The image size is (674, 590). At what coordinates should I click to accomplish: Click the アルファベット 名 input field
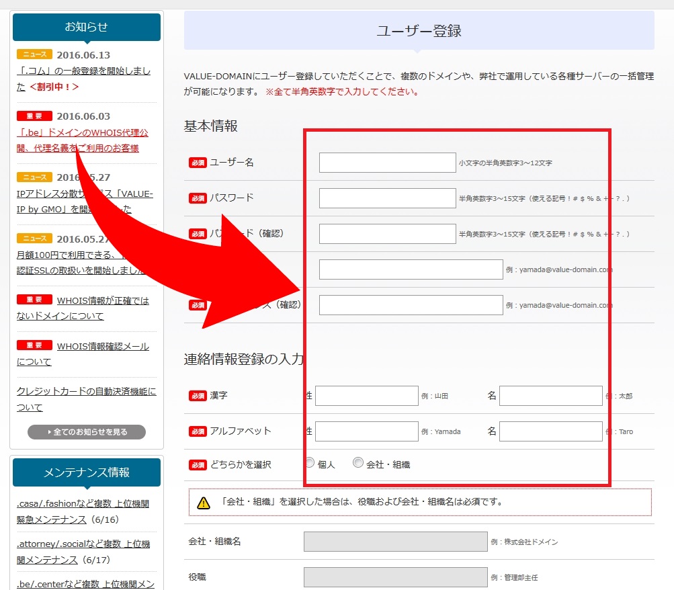pyautogui.click(x=550, y=431)
